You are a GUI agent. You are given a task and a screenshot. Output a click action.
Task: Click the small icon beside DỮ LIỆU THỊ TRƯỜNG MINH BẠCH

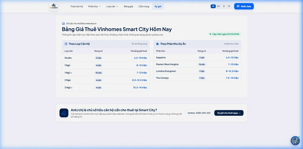(63, 24)
